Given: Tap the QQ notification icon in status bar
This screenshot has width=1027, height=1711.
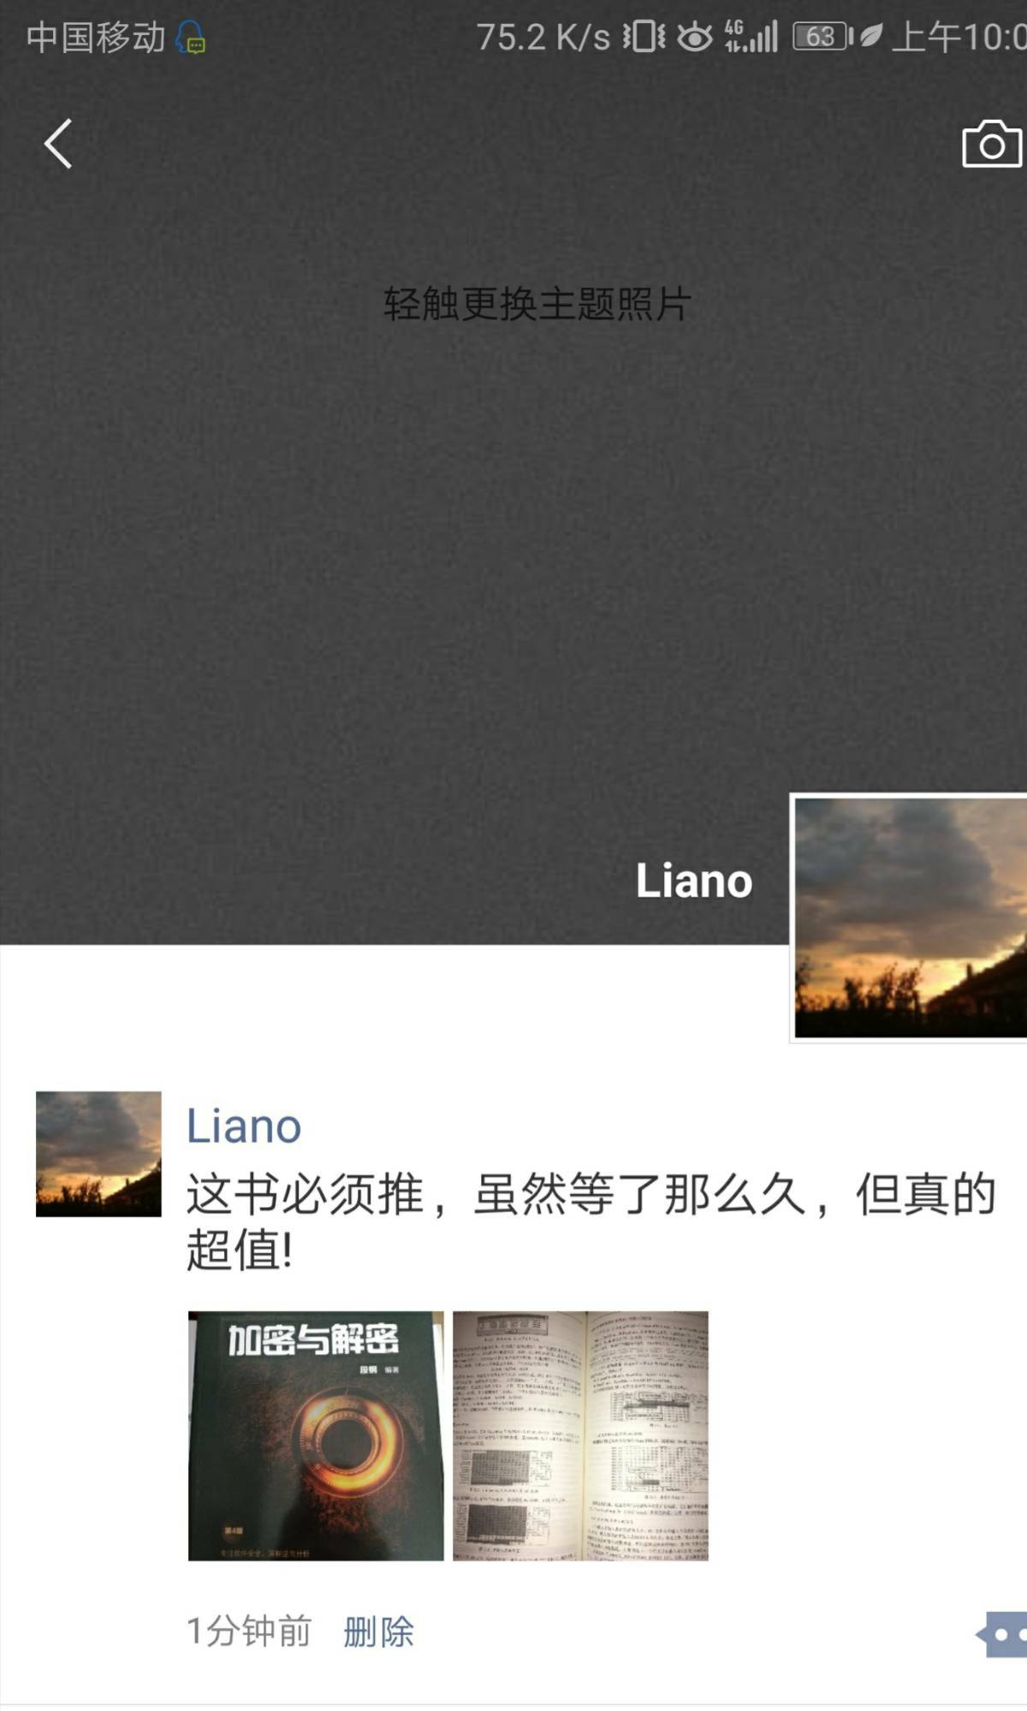Looking at the screenshot, I should [x=191, y=38].
